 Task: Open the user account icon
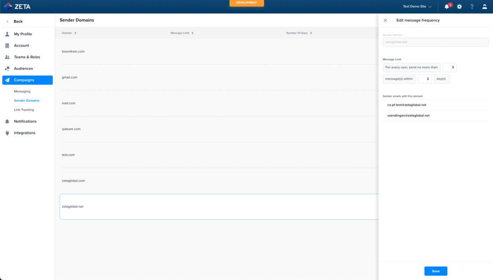485,7
